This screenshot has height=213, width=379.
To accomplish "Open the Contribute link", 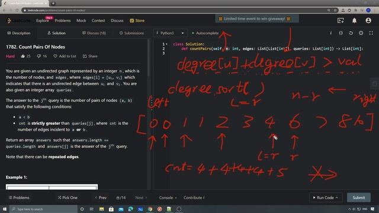I will (x=194, y=198).
